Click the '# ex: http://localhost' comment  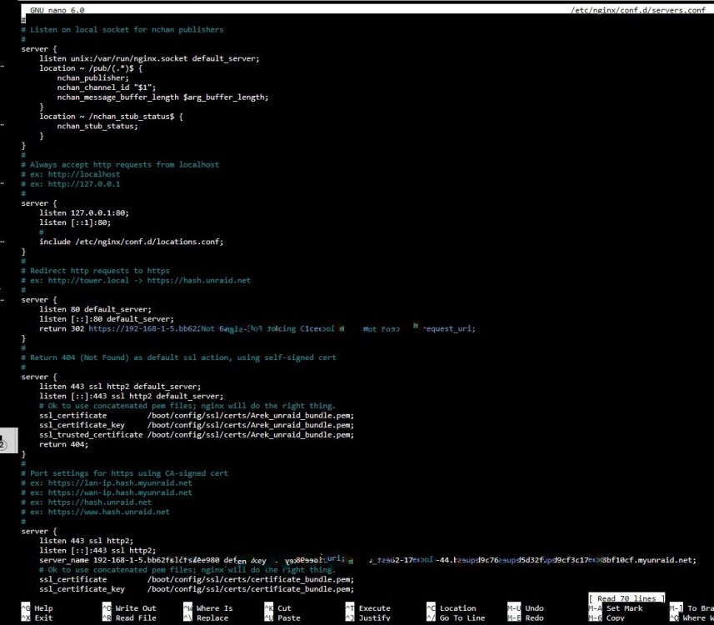coord(71,174)
